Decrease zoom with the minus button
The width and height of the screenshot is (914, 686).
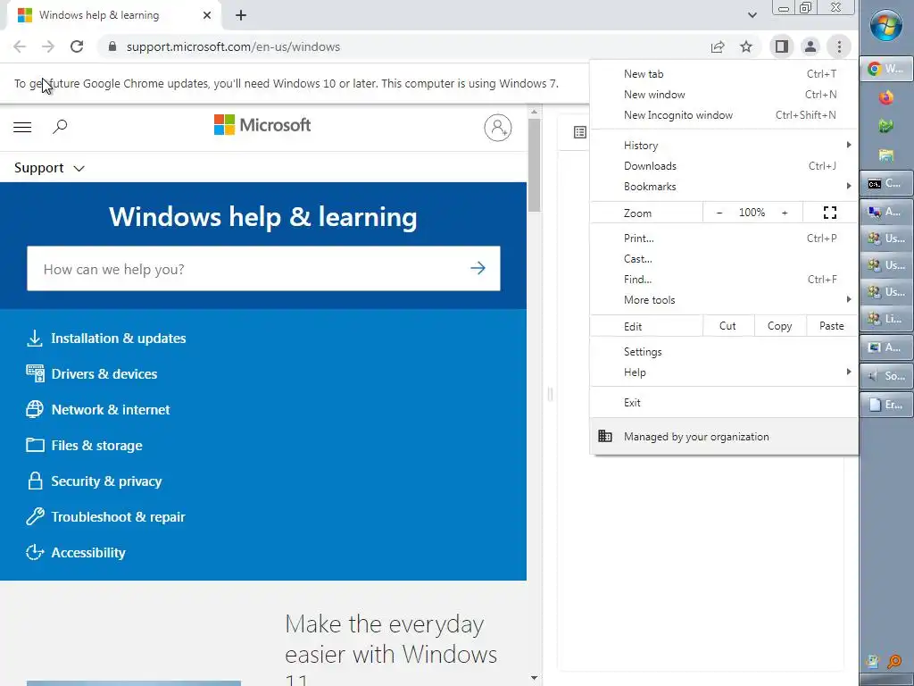[719, 213]
